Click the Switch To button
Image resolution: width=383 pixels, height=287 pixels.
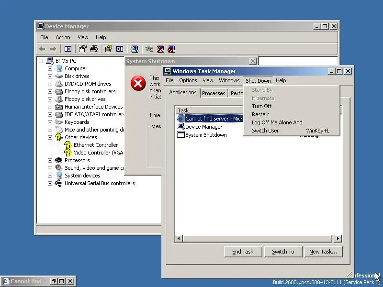click(283, 252)
